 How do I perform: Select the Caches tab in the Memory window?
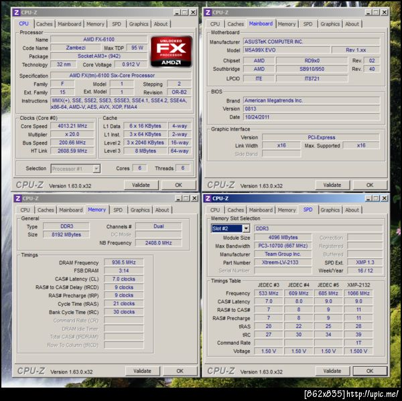coord(46,210)
